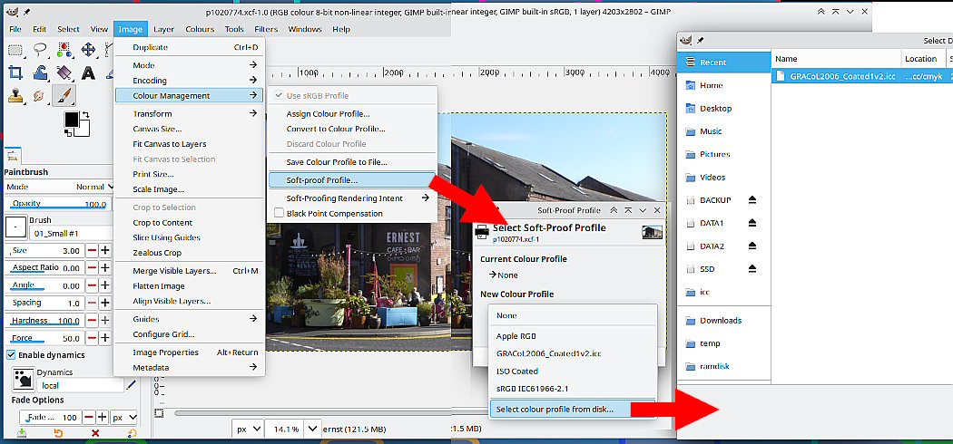Select the Select by Colour tool
Screen dimensions: 953x444
(64, 50)
